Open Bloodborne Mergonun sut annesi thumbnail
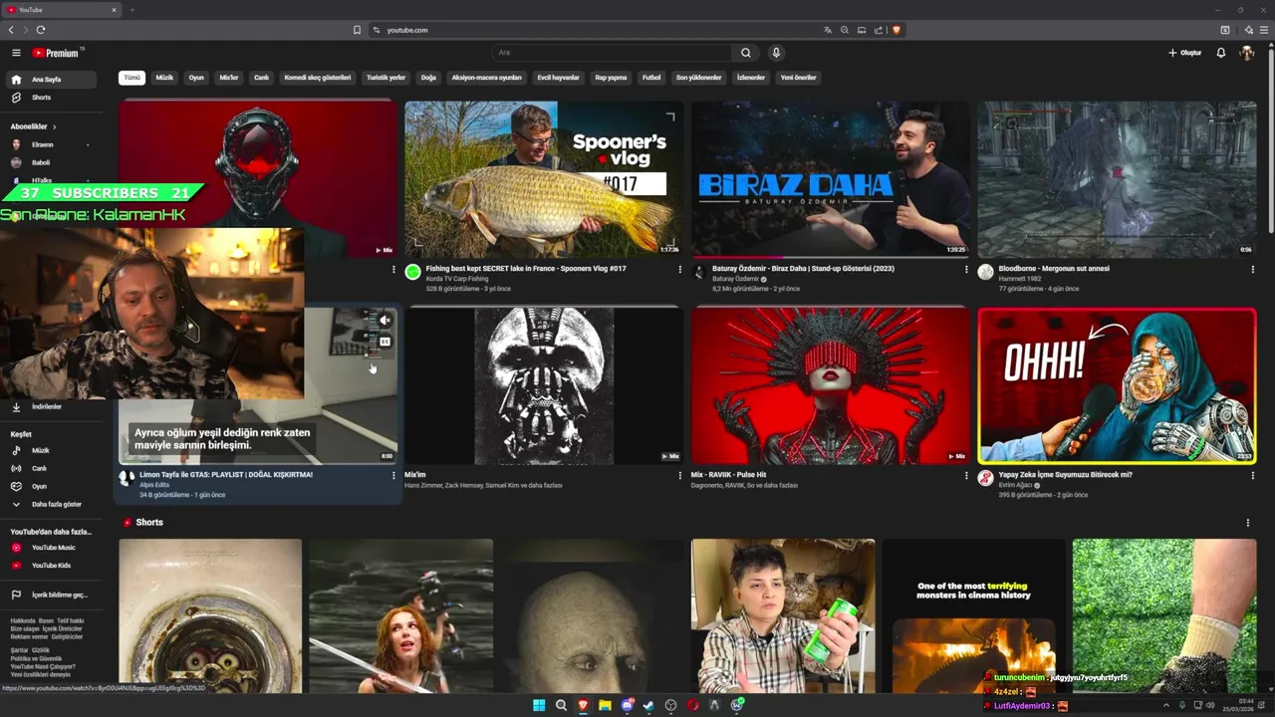This screenshot has width=1275, height=717. click(1117, 179)
